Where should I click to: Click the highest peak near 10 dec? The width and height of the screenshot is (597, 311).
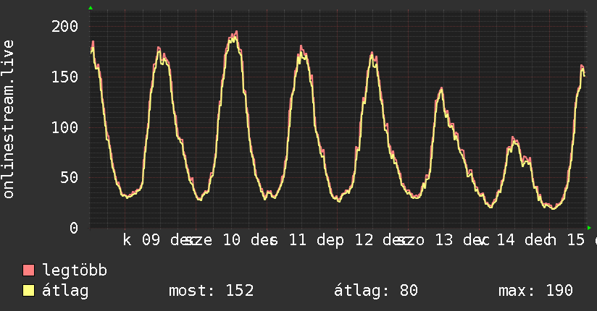[236, 32]
